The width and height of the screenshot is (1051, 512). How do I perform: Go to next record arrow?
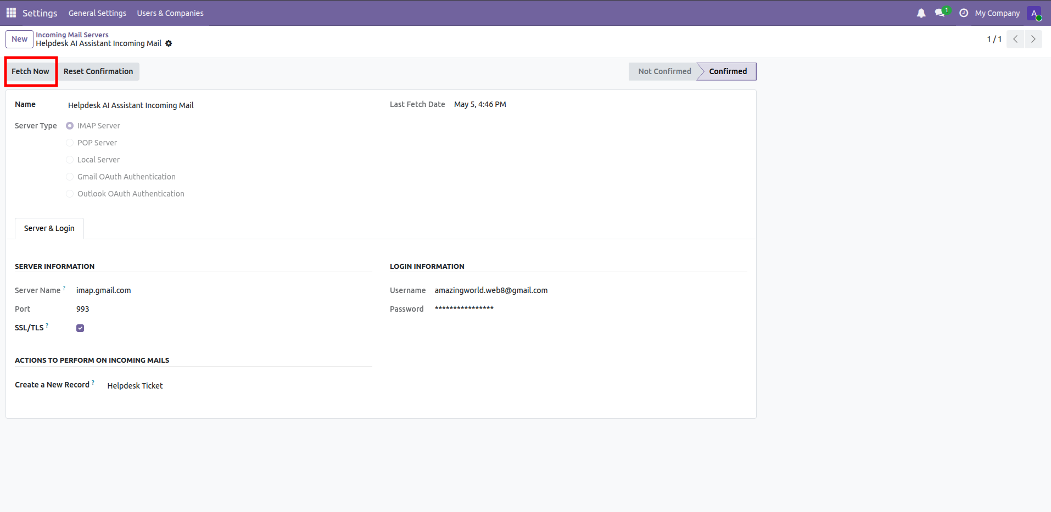1033,39
